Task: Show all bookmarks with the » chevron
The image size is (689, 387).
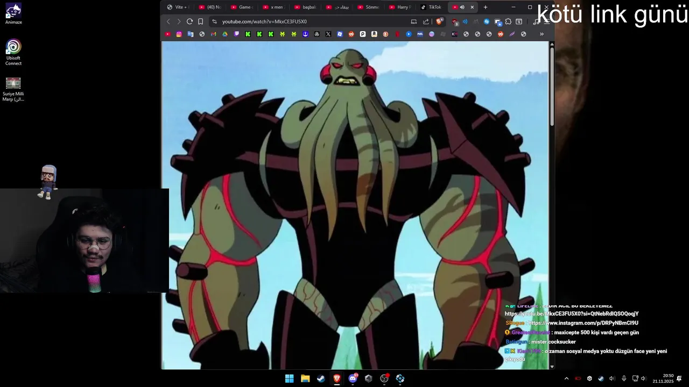Action: point(542,34)
